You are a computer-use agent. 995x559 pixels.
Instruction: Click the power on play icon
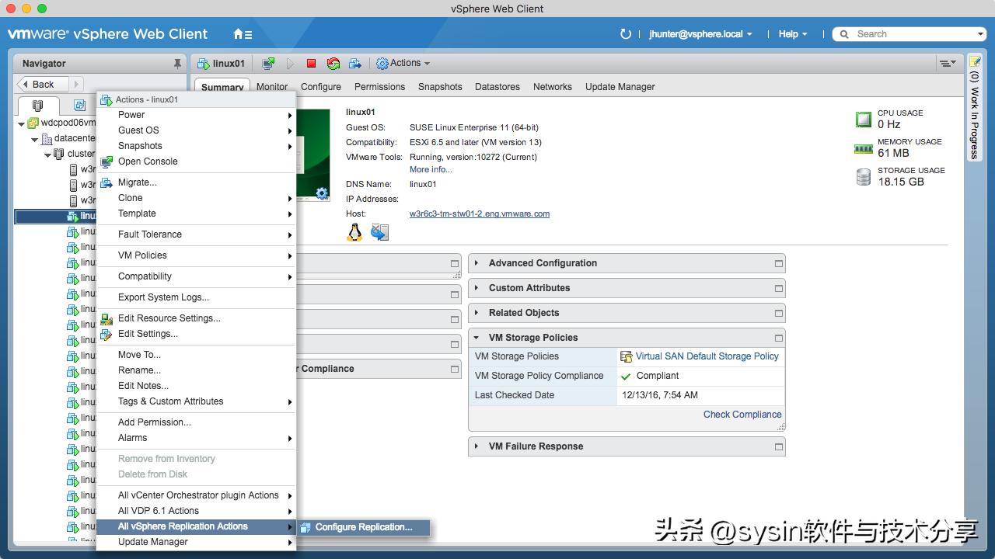click(x=291, y=64)
